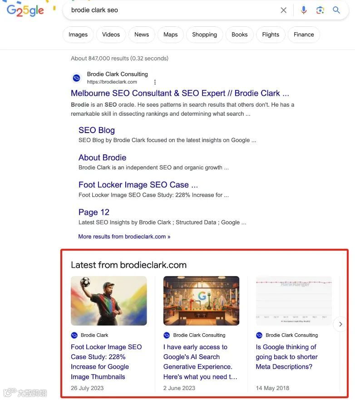Open 'Foot Locker Image SEO Case ...' sitelink
This screenshot has width=355, height=400.
pos(138,185)
